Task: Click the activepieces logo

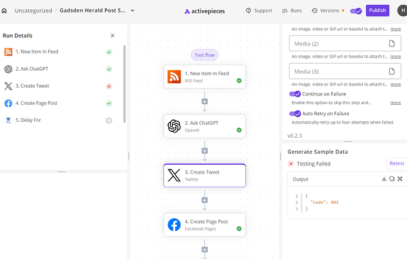Action: click(x=205, y=11)
